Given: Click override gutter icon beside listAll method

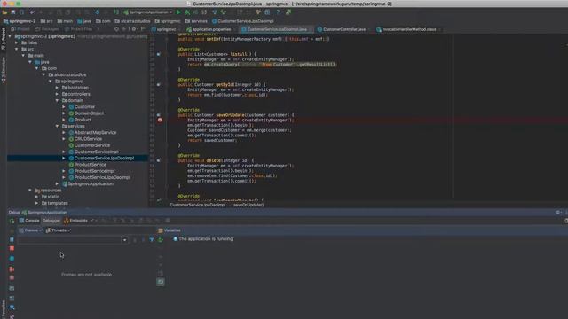Looking at the screenshot, I should click(159, 54).
